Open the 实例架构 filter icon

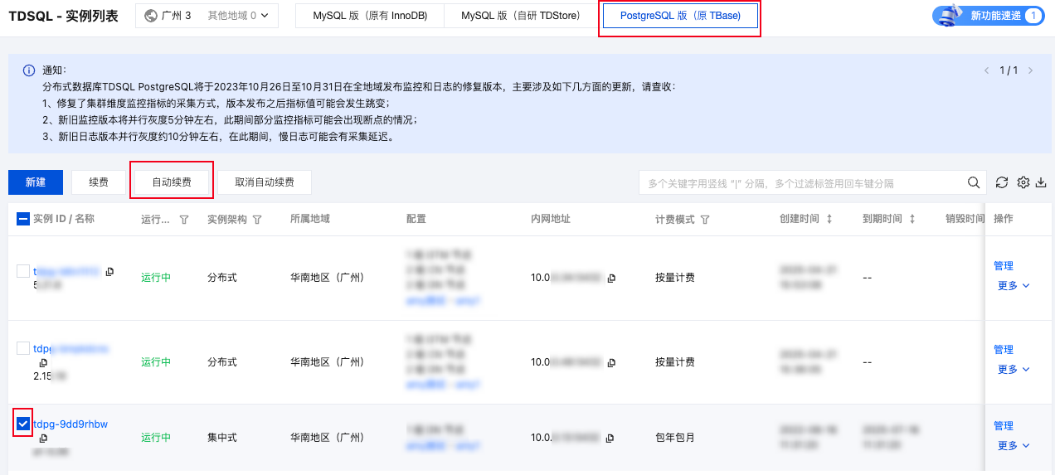click(x=257, y=220)
